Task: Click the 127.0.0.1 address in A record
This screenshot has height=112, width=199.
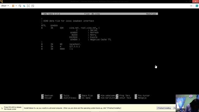Action: pyautogui.click(x=75, y=47)
